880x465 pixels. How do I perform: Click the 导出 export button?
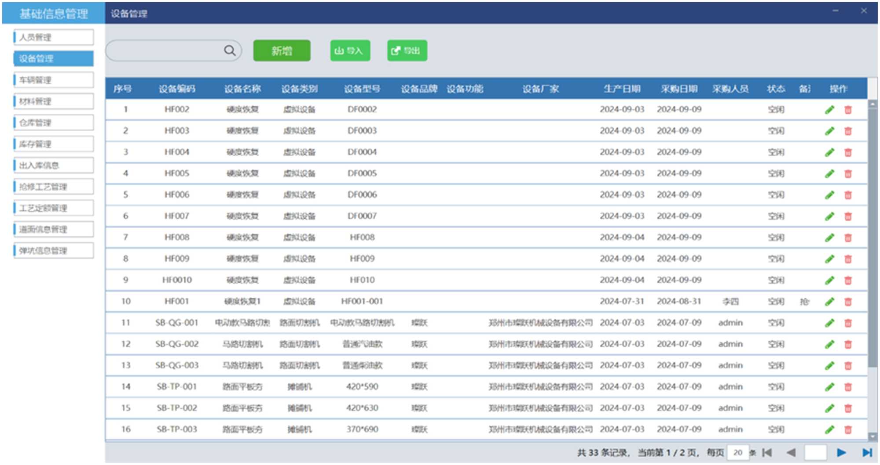(x=407, y=51)
